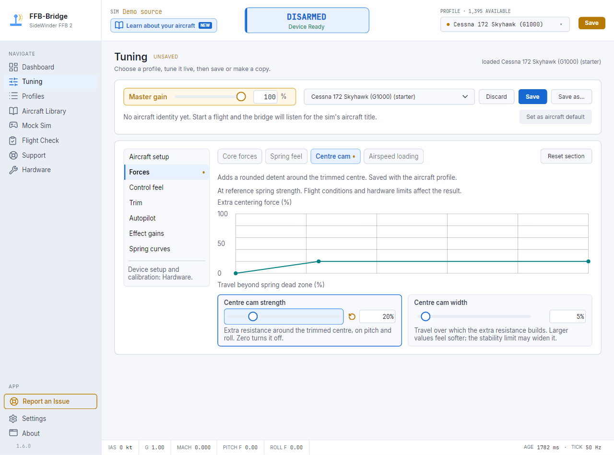
Task: Open the Aircraft Library book icon
Action: point(13,111)
